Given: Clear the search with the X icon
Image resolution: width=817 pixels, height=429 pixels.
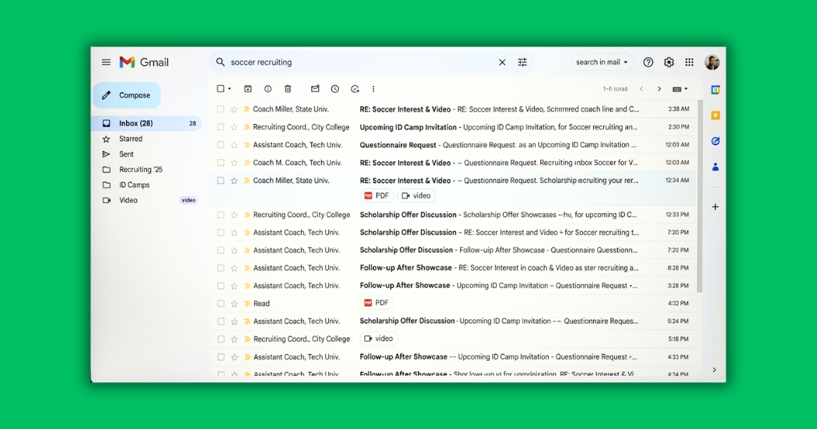Looking at the screenshot, I should click(502, 62).
